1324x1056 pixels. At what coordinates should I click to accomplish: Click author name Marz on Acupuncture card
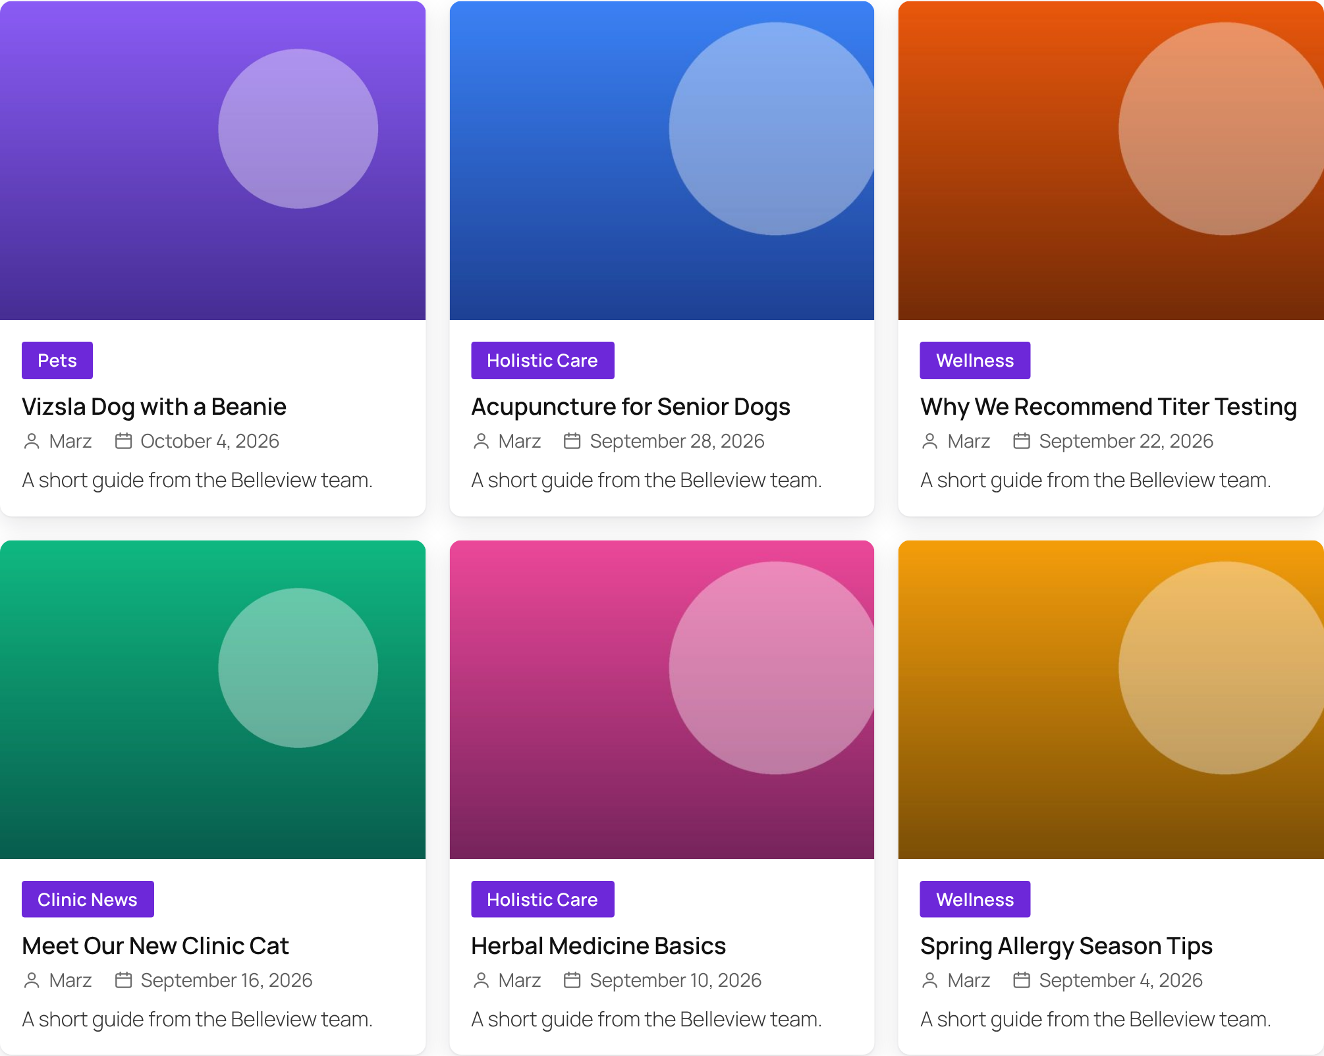click(x=520, y=441)
